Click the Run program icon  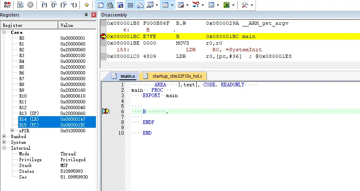20,5
